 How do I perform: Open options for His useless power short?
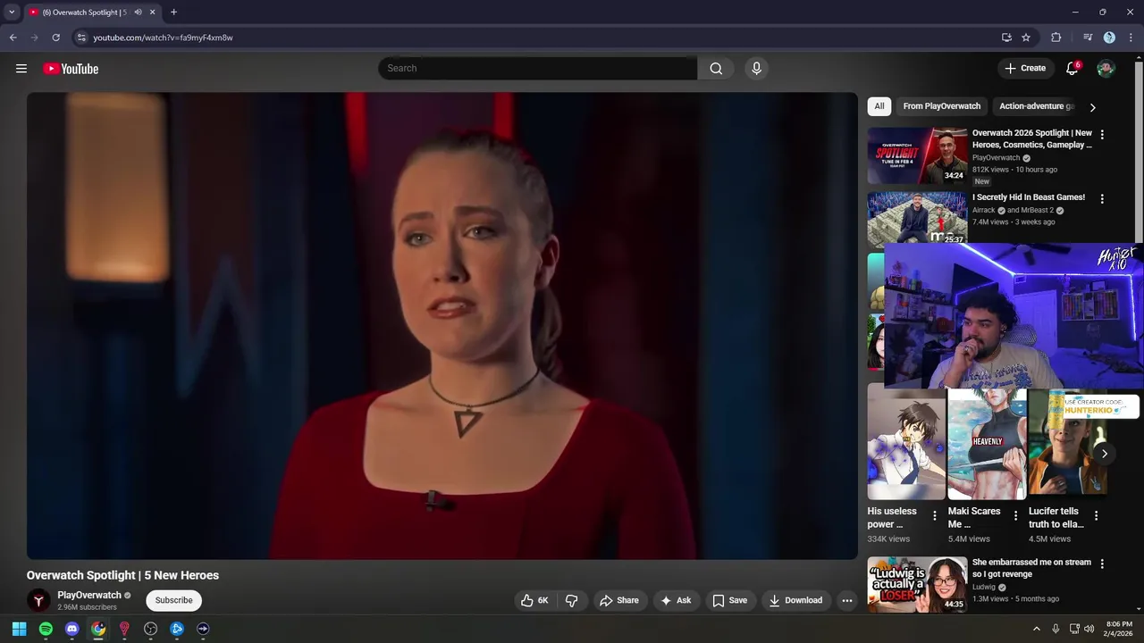click(935, 515)
